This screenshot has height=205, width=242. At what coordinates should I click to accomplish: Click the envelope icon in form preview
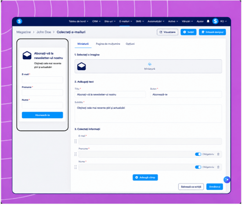(x=27, y=55)
